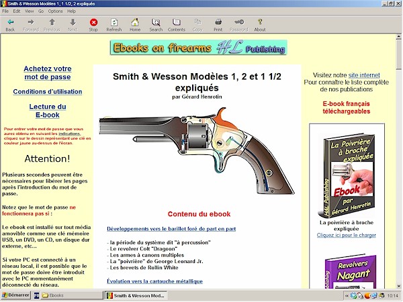Screen dimensions: 403x302
Task: Open the File menu
Action: click(x=5, y=11)
